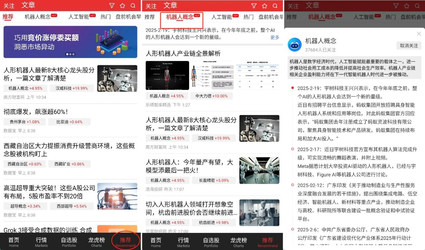Open article 人形机器人产业链全景解析
Screen dimensions: 425x250
tap(183, 53)
